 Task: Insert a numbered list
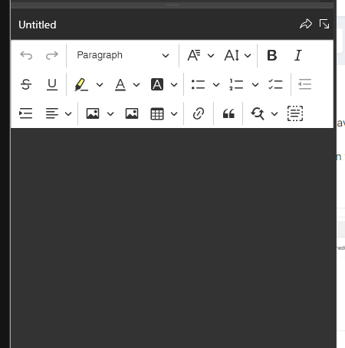[x=236, y=84]
